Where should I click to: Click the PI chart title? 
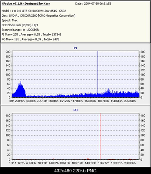(x=75, y=48)
